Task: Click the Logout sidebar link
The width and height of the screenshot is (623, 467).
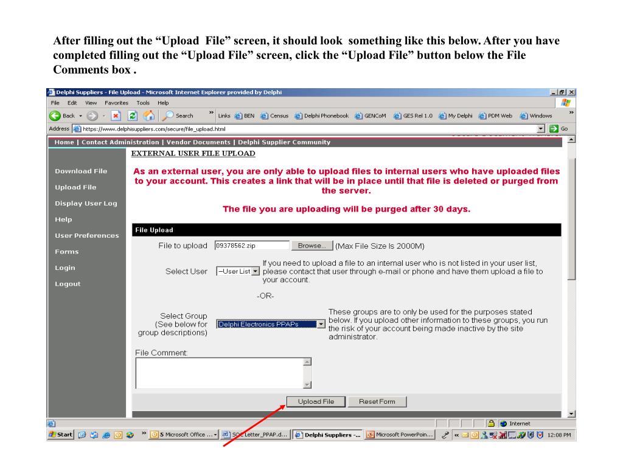Action: [68, 284]
